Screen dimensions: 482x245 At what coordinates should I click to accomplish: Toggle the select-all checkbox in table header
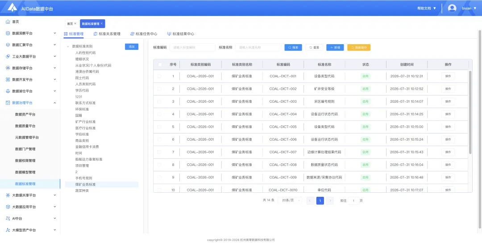(x=159, y=65)
